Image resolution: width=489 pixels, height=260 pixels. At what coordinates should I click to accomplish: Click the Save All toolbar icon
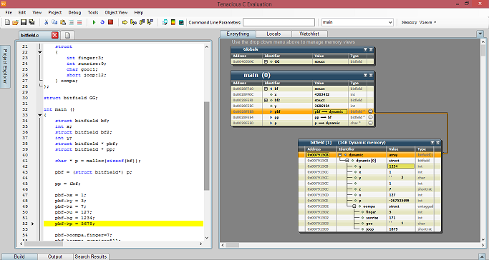[32, 22]
